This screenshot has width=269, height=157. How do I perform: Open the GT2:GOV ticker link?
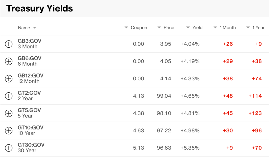click(x=29, y=93)
